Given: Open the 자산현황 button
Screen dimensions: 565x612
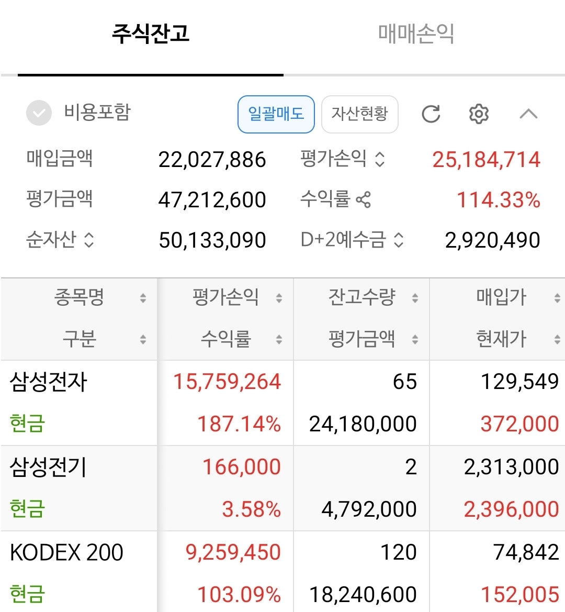Looking at the screenshot, I should (359, 114).
